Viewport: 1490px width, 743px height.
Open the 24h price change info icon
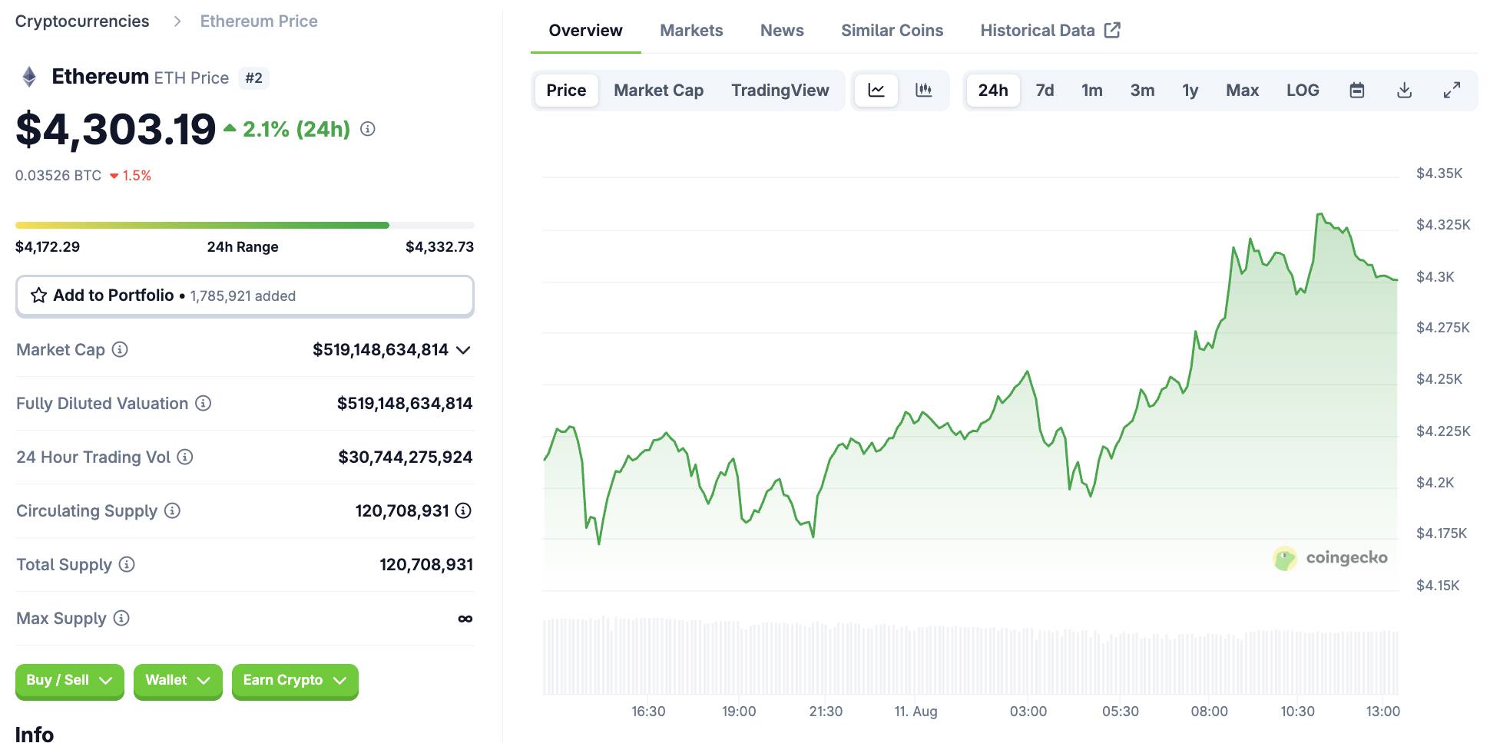[368, 129]
